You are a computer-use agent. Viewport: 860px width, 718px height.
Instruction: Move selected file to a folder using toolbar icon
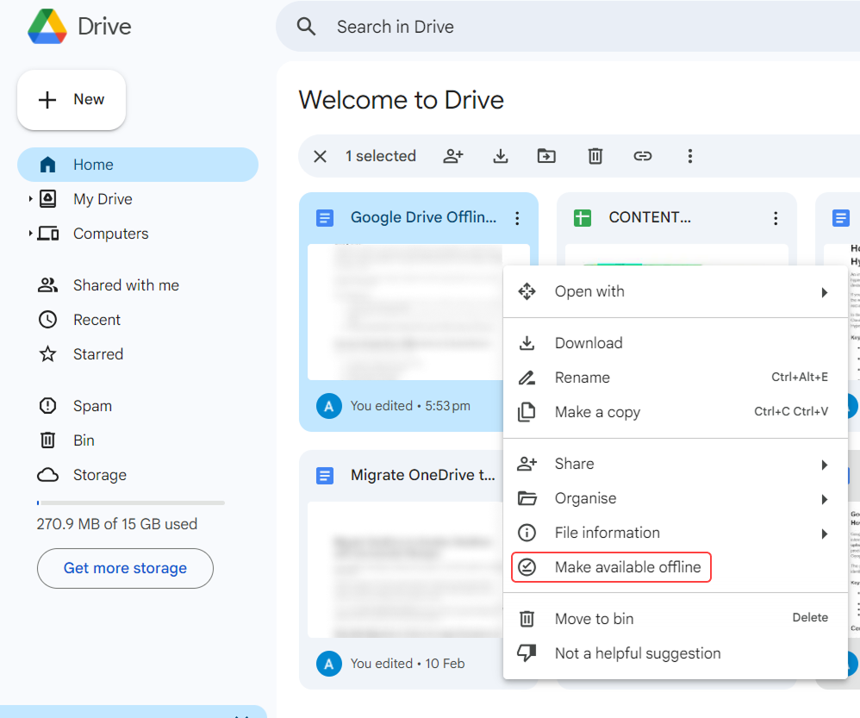coord(547,156)
